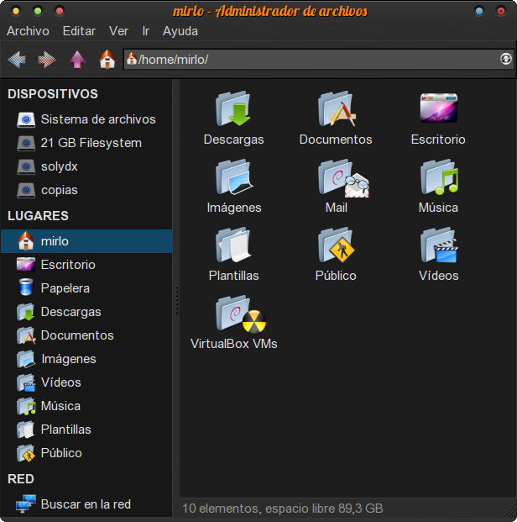Select the Plantillas folder icon in main view
Viewport: 517px width, 522px height.
point(233,245)
